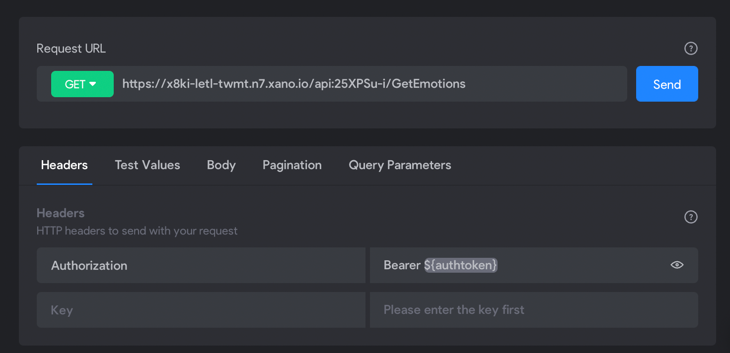Click the Request URL help icon
The height and width of the screenshot is (353, 730).
691,49
